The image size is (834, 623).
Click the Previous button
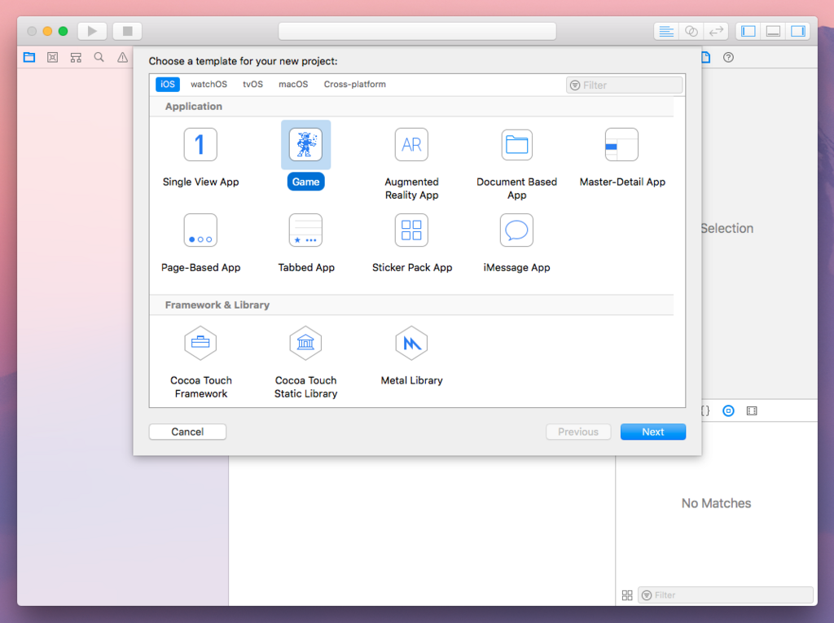(578, 432)
